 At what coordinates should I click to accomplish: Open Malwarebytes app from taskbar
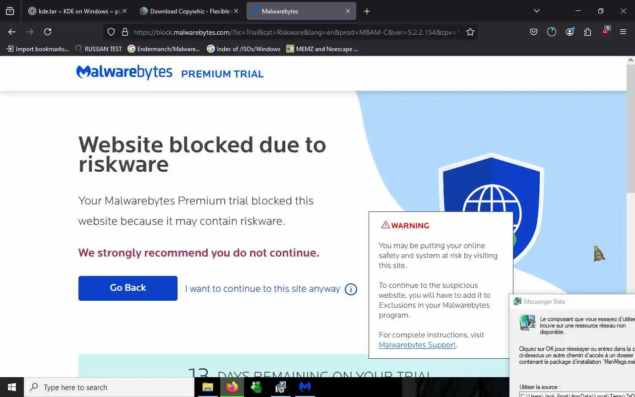coord(305,387)
